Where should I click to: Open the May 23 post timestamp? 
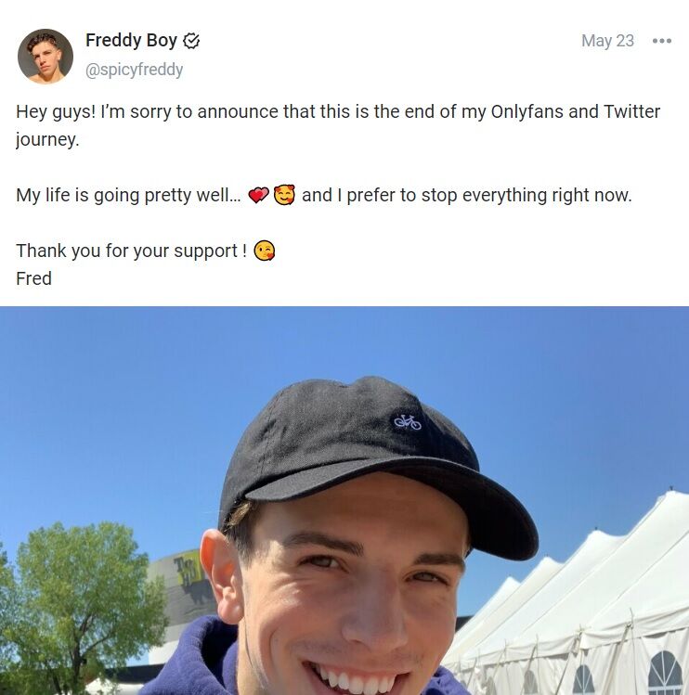[607, 41]
